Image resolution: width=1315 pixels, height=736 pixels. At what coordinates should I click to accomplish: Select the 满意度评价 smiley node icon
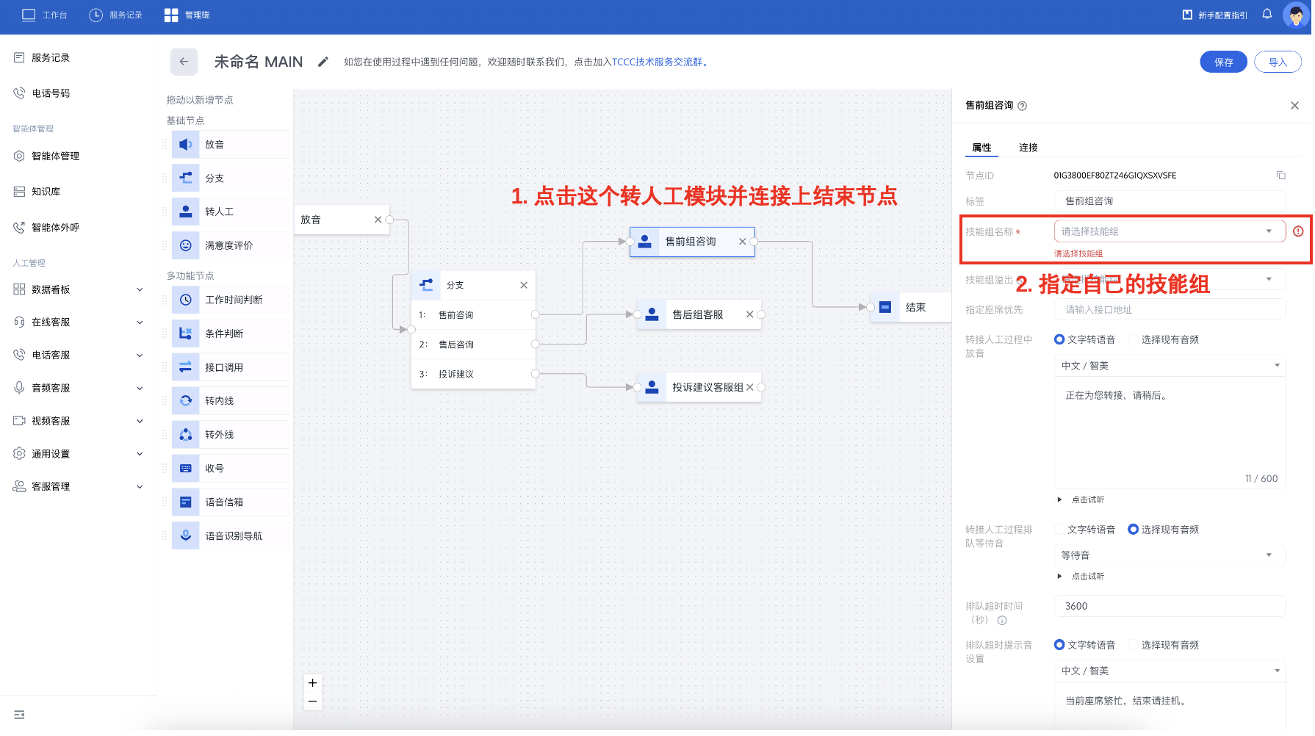(x=186, y=245)
